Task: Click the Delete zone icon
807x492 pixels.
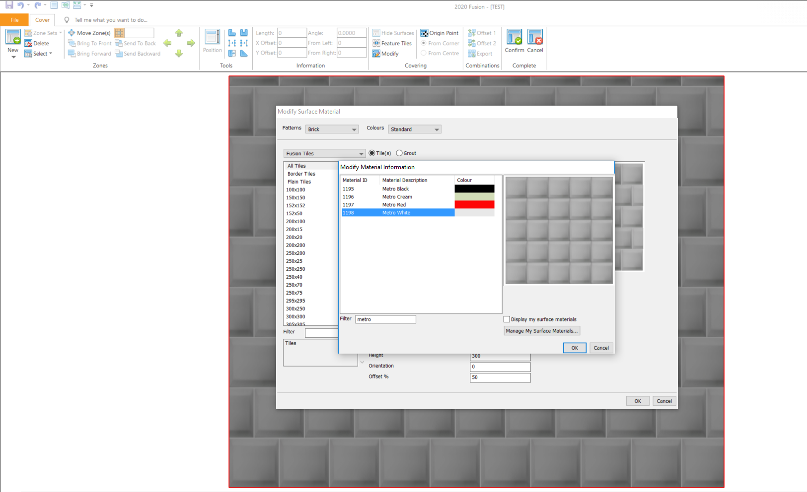Action: 28,43
